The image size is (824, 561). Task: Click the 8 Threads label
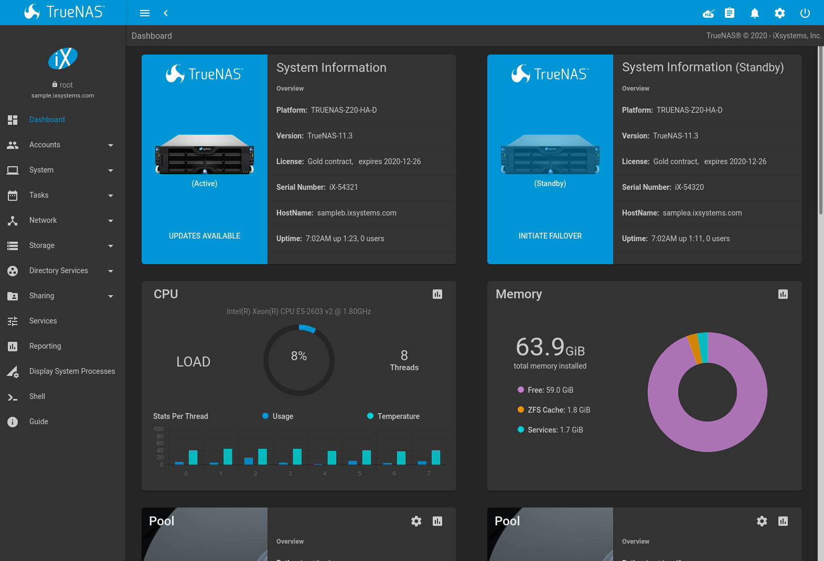pyautogui.click(x=404, y=360)
